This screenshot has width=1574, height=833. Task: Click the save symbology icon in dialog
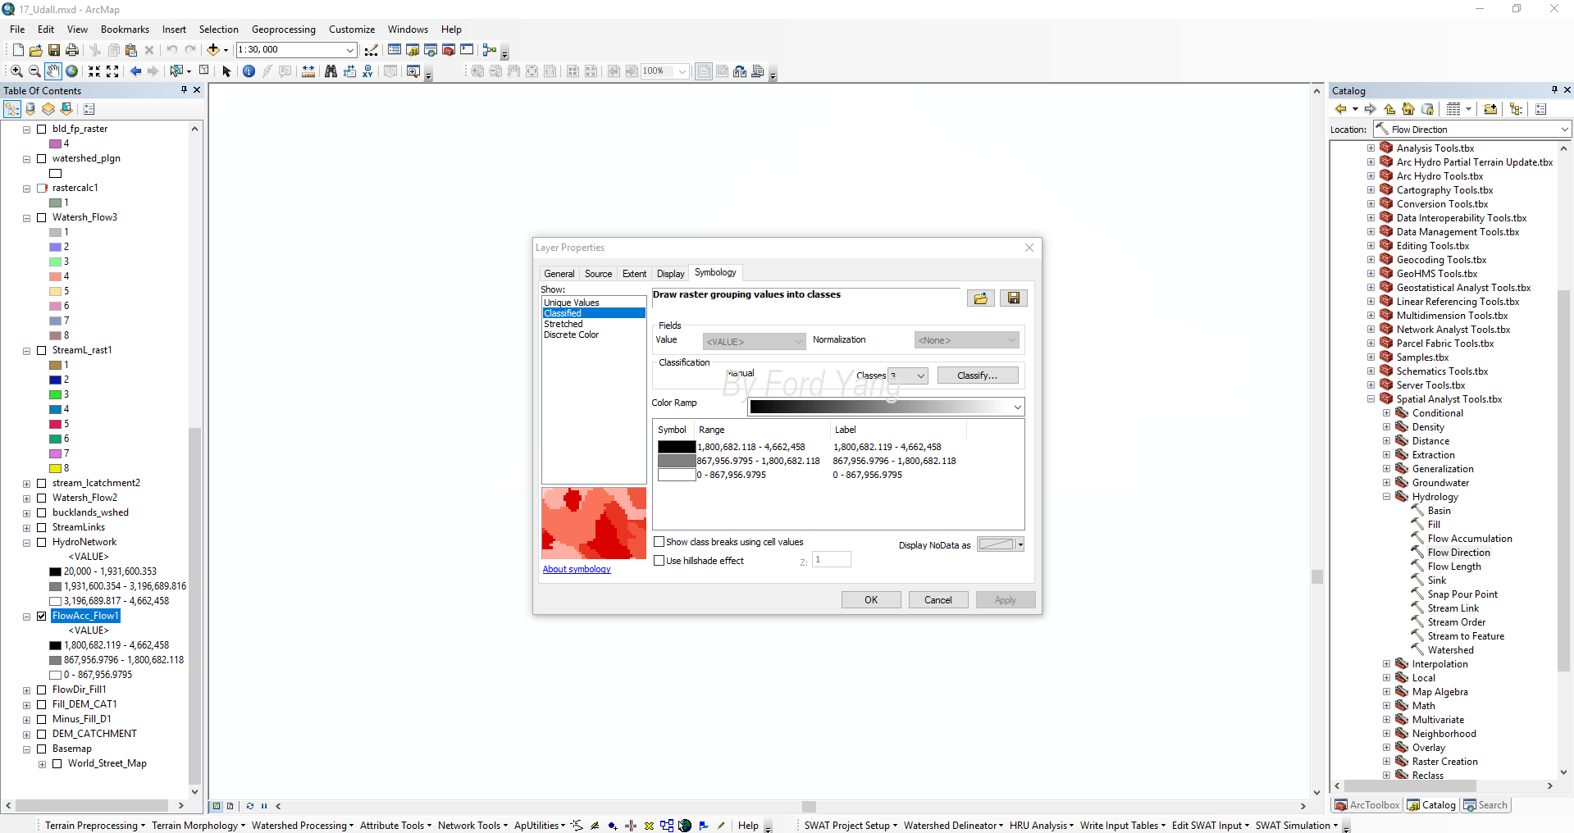coord(1014,298)
